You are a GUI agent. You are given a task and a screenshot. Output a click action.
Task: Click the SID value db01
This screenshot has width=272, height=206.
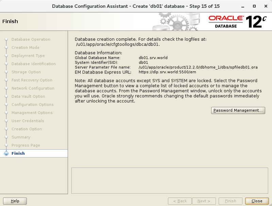[x=143, y=62]
